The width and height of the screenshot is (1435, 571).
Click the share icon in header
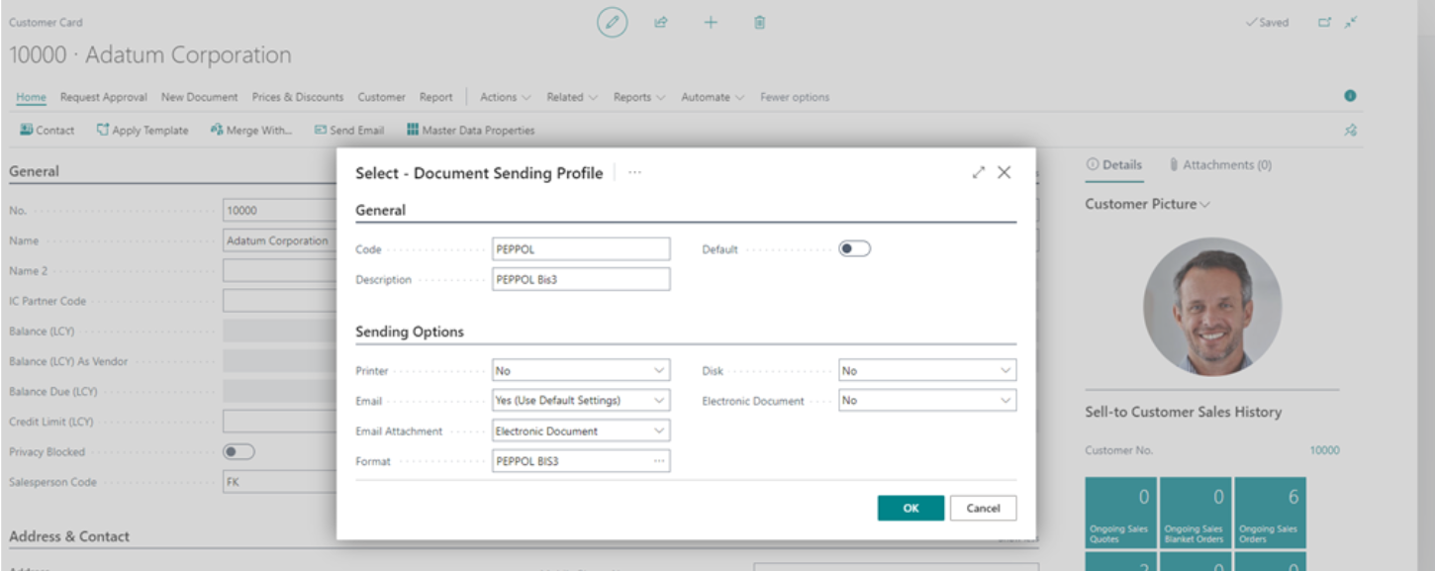coord(661,22)
